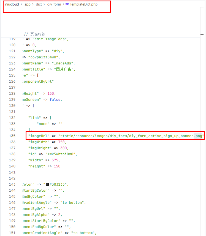The width and height of the screenshot is (206, 236).
Task: Click the diy_form_active_sign_up_banner.png path string
Action: pos(131,136)
